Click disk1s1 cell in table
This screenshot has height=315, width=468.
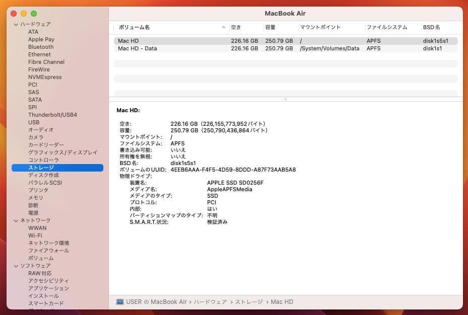432,48
